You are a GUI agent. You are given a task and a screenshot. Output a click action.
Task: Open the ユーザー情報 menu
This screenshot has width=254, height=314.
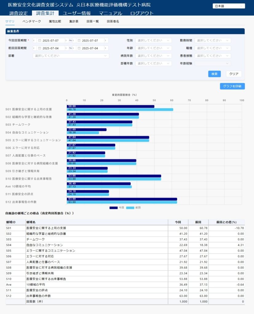pyautogui.click(x=76, y=13)
